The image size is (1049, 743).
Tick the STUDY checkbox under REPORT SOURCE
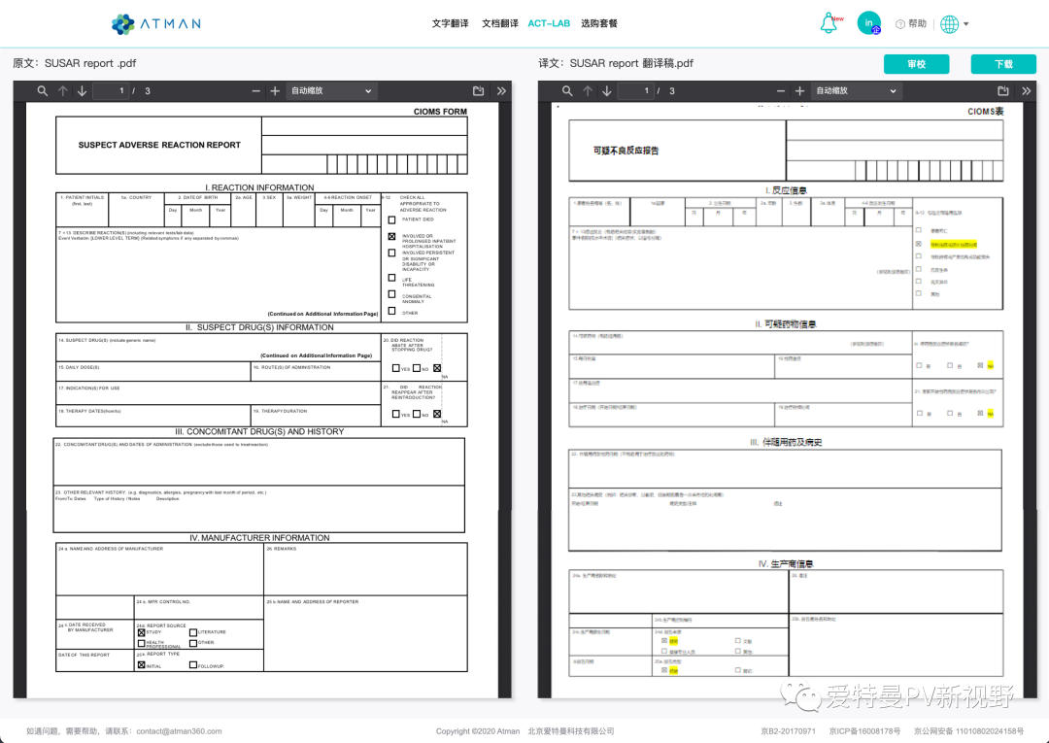tap(142, 632)
